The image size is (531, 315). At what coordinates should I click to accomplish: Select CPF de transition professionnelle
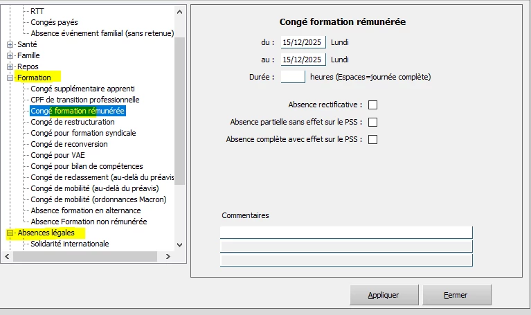[x=85, y=100]
